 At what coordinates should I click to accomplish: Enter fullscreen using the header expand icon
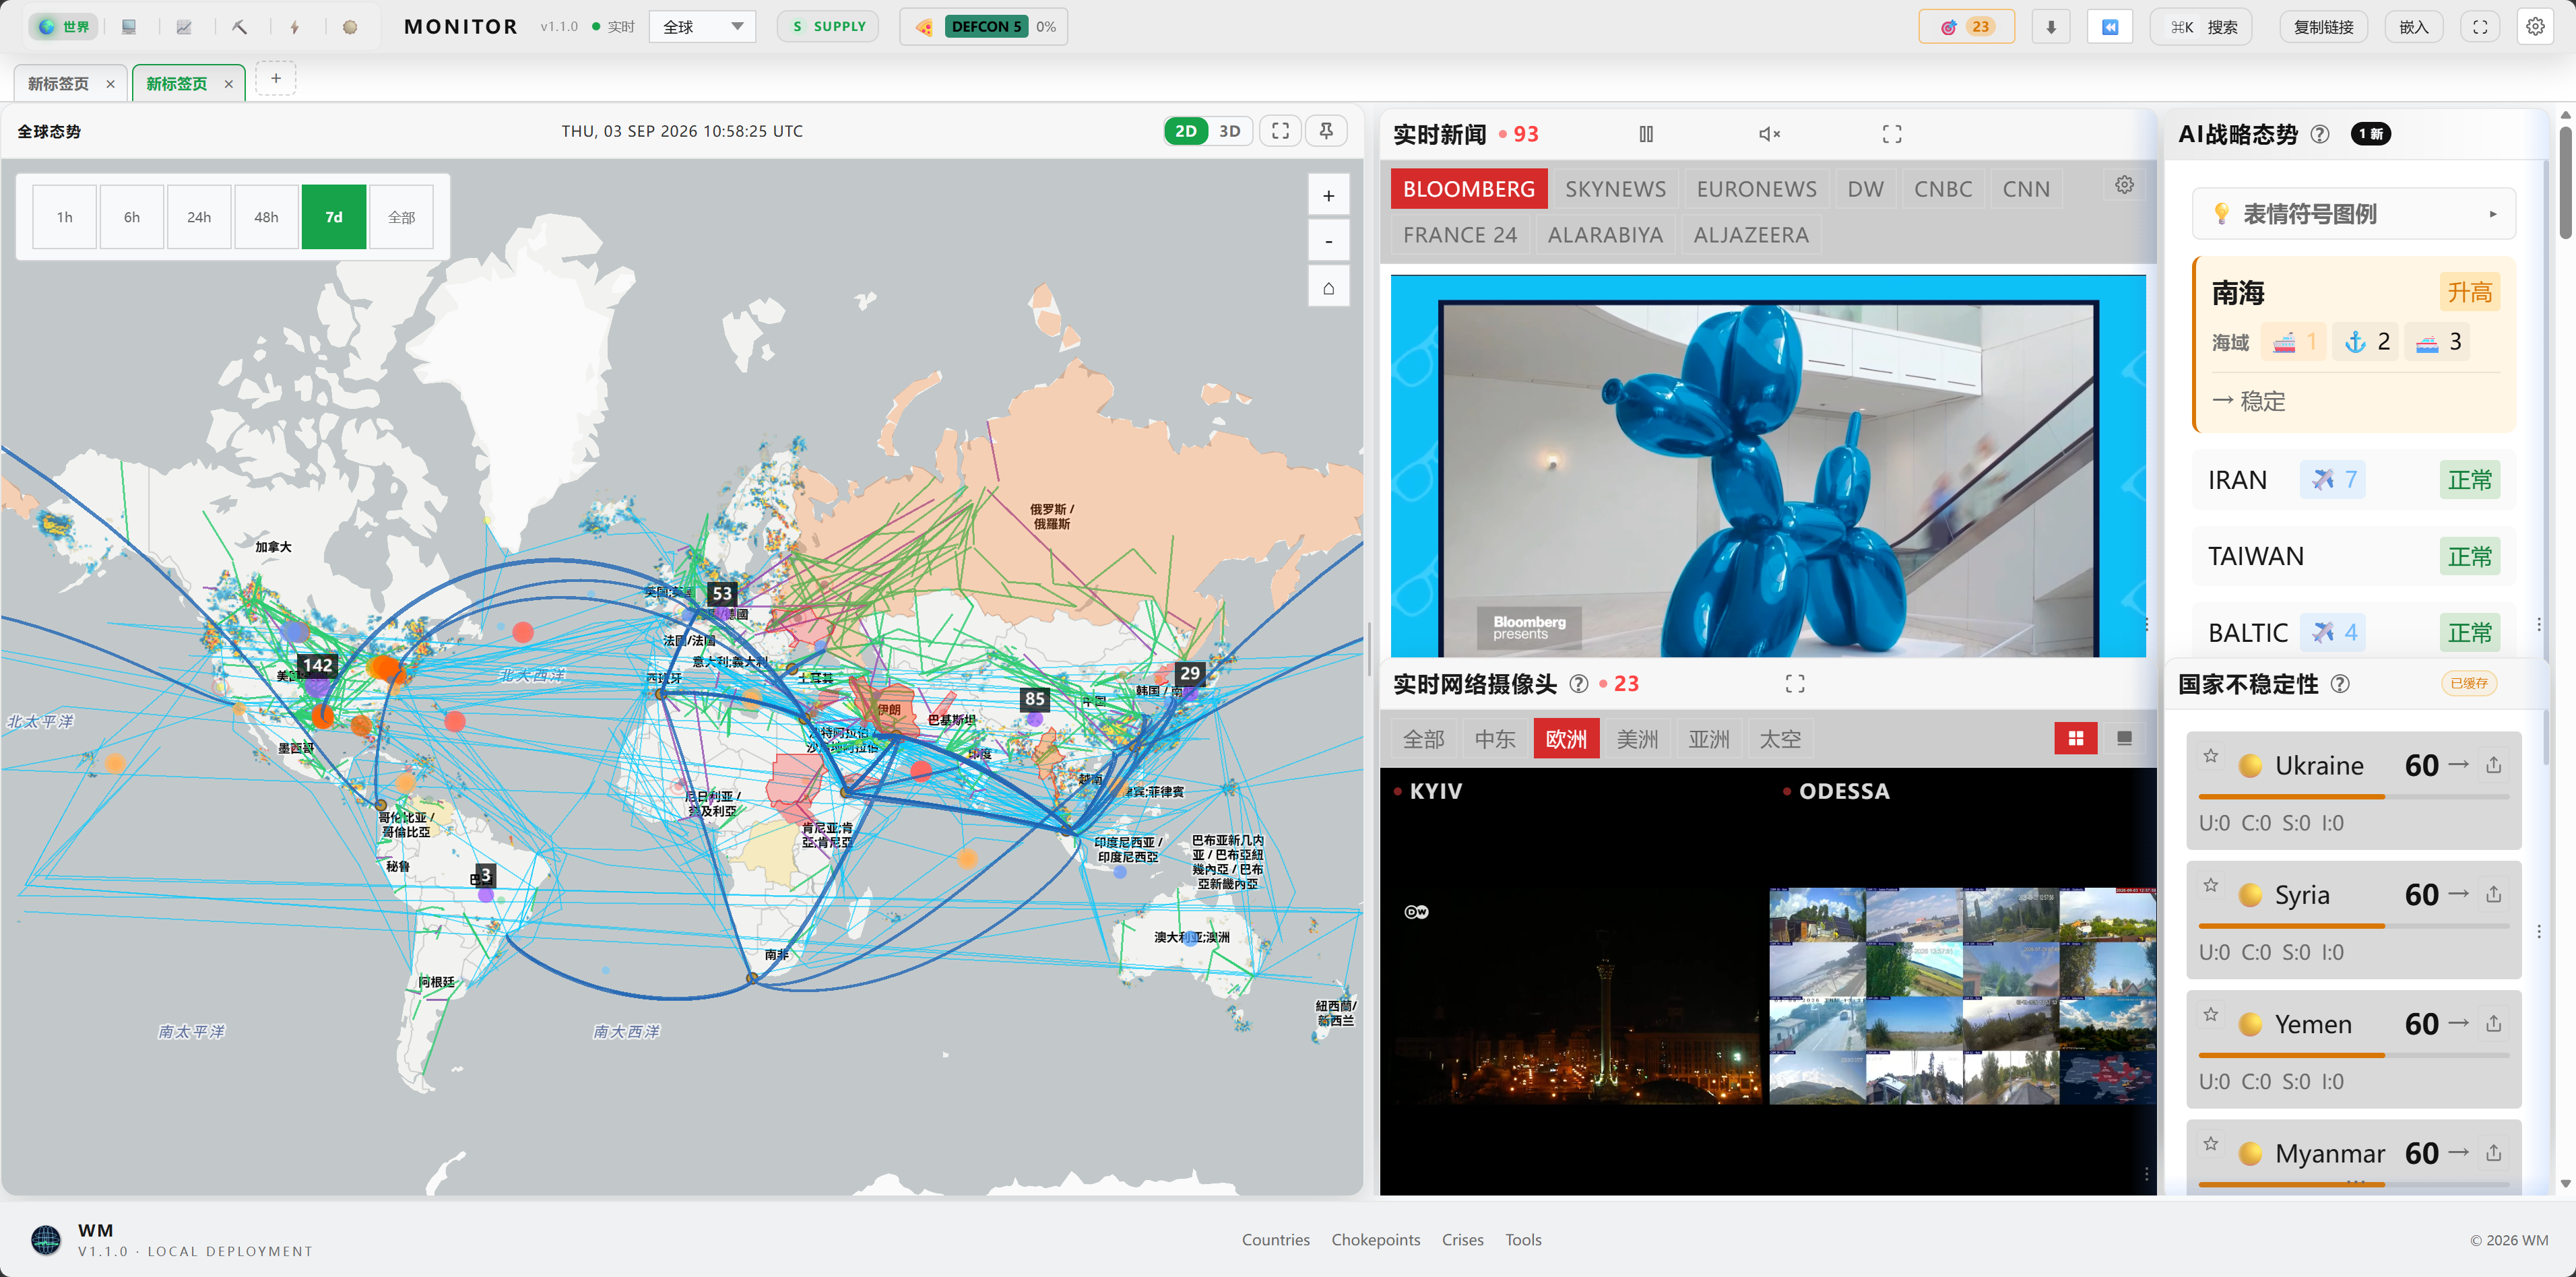tap(2480, 27)
